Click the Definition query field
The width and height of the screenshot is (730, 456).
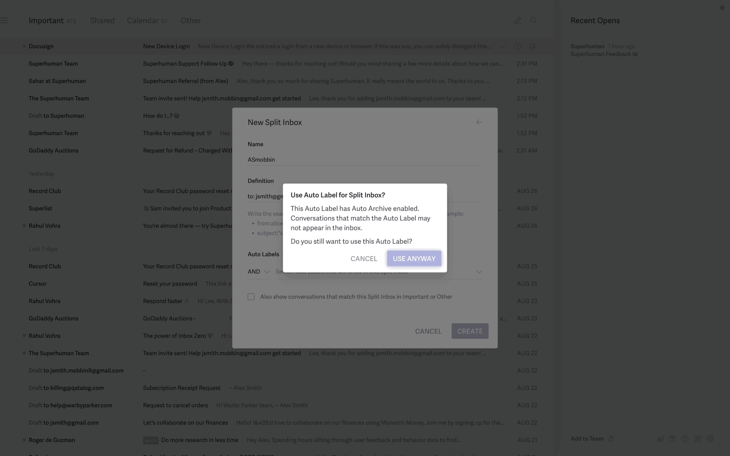[365, 196]
